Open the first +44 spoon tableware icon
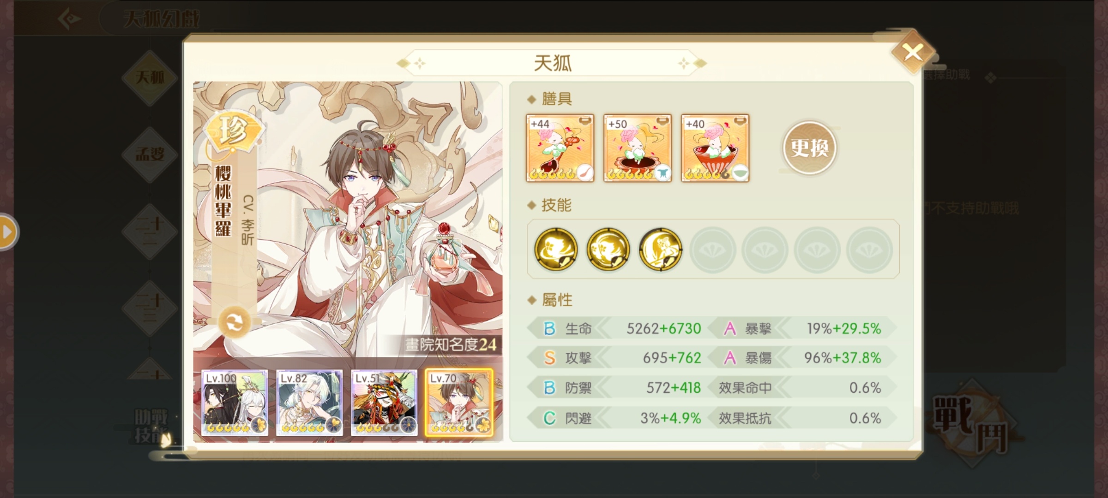Screen dimensions: 1108x498 pyautogui.click(x=560, y=148)
